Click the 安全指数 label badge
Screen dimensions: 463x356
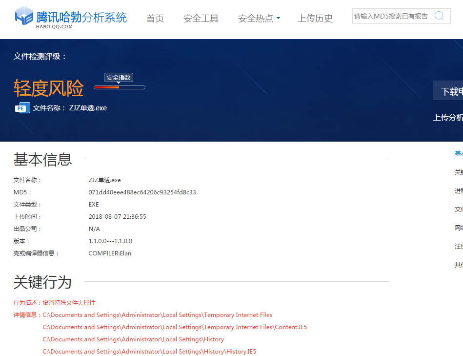click(119, 78)
